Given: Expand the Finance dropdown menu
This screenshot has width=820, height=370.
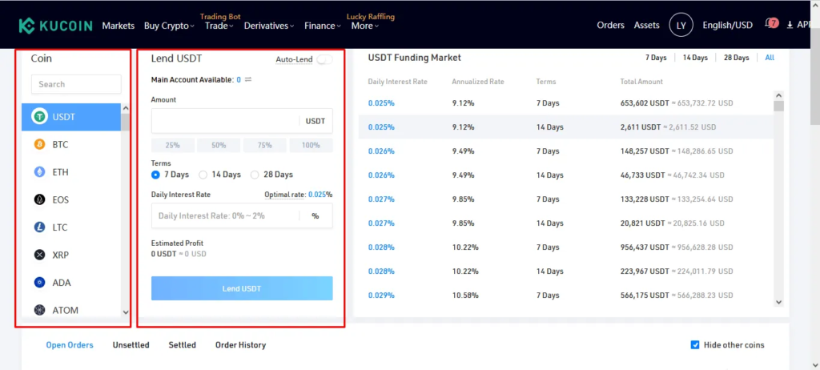Looking at the screenshot, I should pos(323,26).
